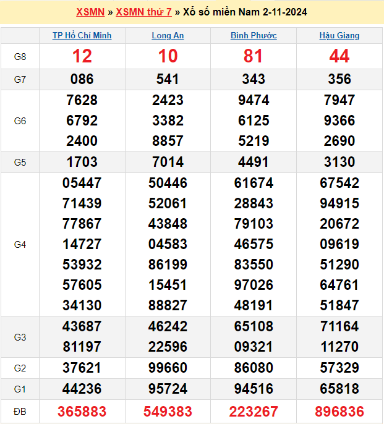Click the red G8 number 12

(82, 57)
